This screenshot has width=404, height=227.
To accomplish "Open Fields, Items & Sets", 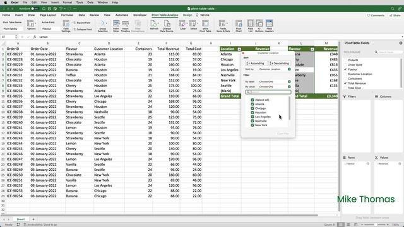I will (x=223, y=26).
